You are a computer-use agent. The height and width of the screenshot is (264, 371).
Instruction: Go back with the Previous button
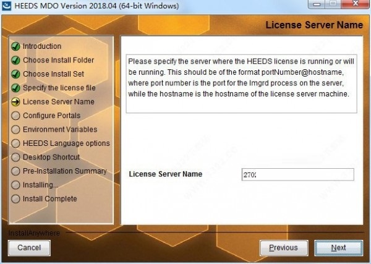(284, 248)
